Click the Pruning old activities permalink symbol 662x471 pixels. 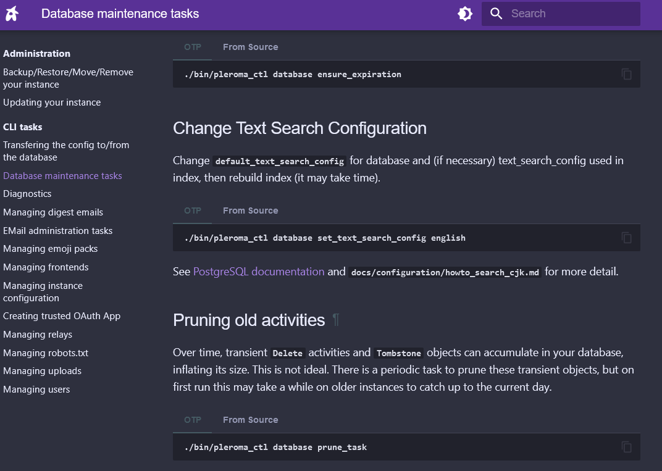click(x=336, y=320)
